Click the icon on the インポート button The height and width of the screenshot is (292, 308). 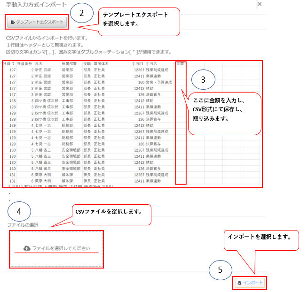[x=240, y=283]
